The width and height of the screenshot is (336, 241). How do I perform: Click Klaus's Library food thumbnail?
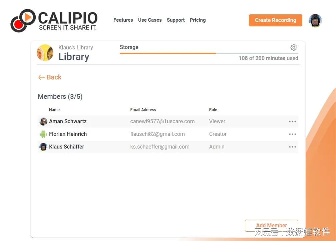point(45,53)
